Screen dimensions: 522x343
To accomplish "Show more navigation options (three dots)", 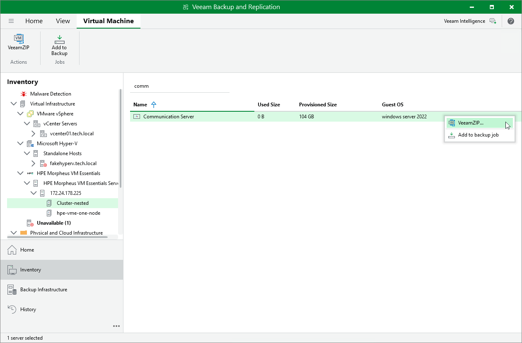I will click(116, 326).
